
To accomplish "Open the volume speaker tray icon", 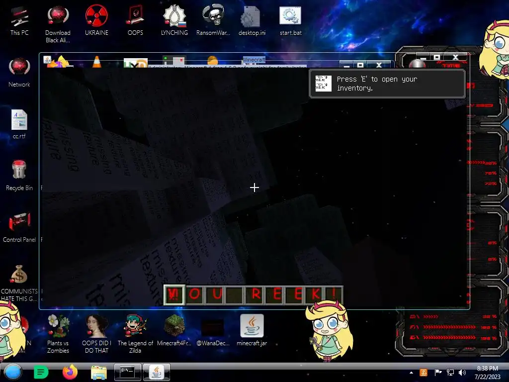I will [x=462, y=373].
